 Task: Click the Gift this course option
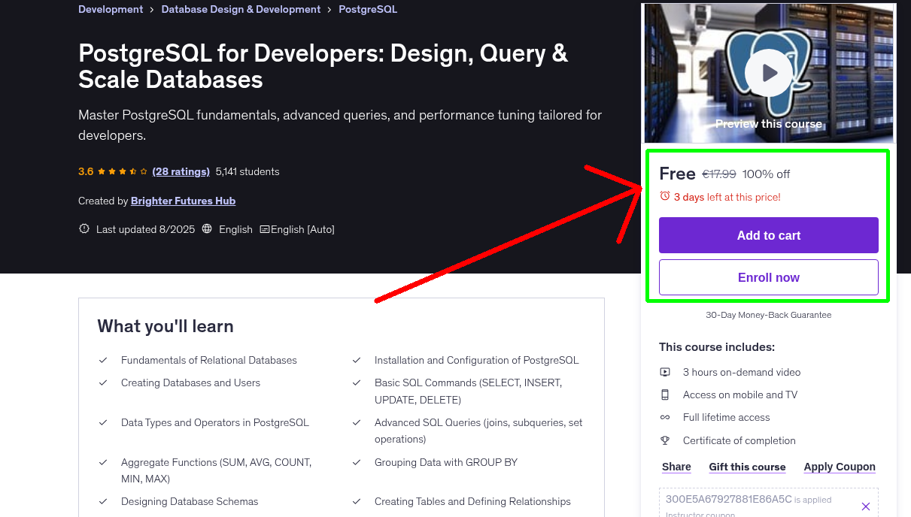click(747, 467)
